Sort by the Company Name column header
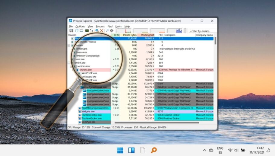 (205, 35)
